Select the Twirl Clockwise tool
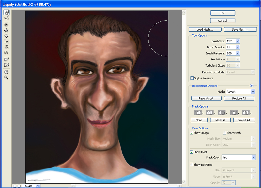The height and width of the screenshot is (188, 261). pos(6,24)
